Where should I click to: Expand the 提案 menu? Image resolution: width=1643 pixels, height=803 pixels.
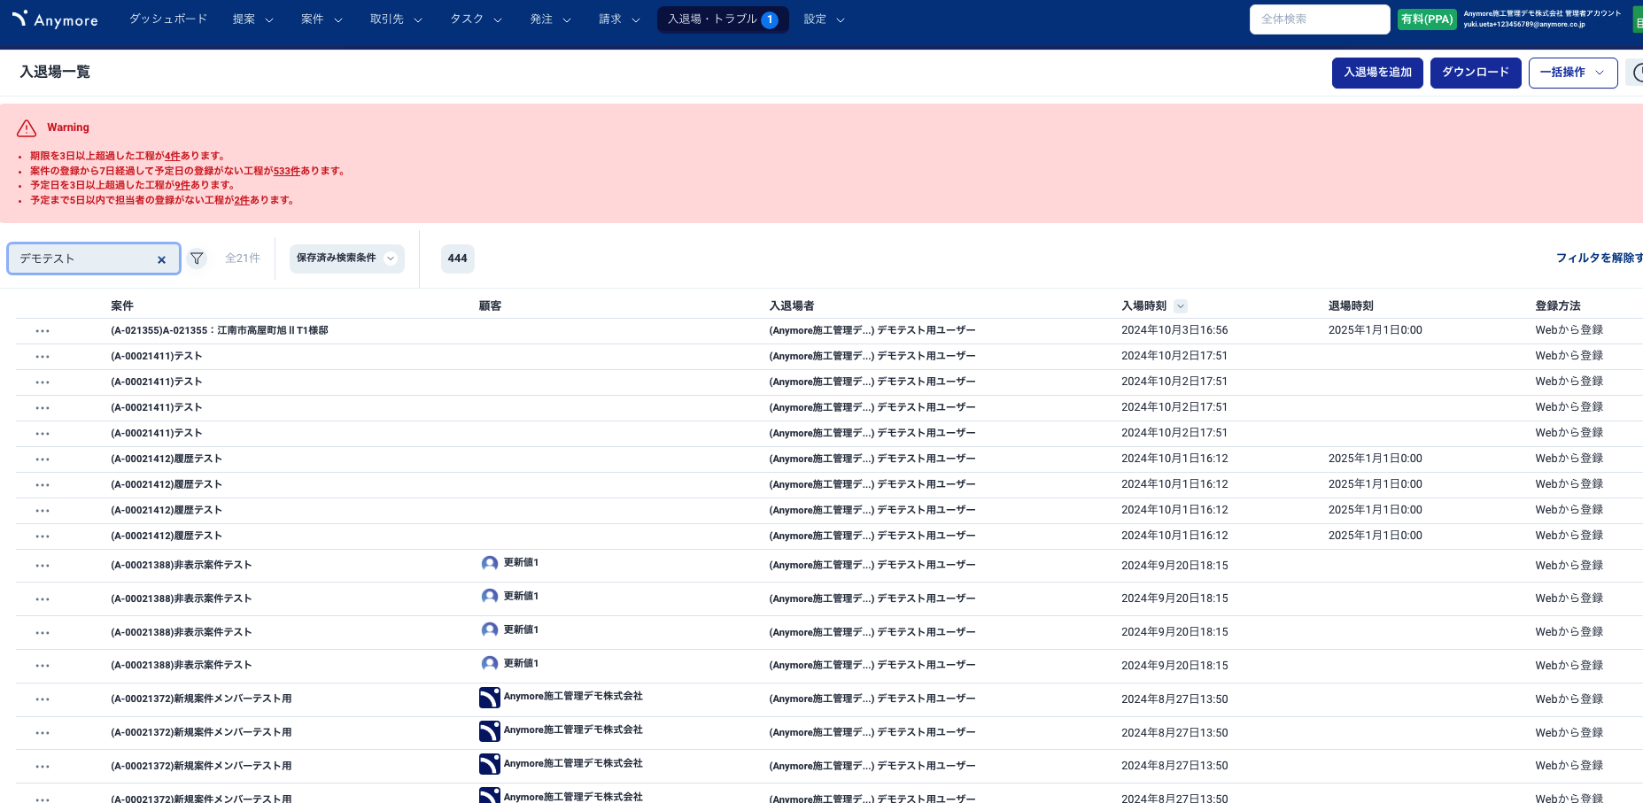click(253, 19)
